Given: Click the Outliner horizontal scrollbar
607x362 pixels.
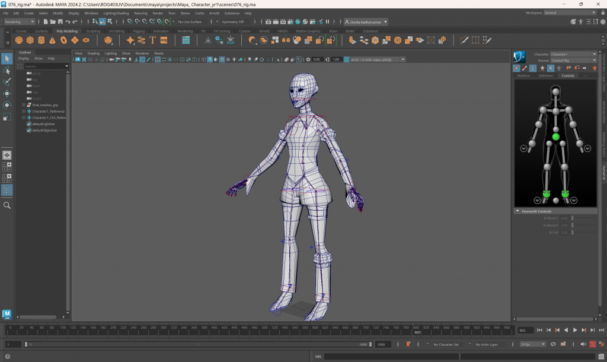Looking at the screenshot, I should click(x=38, y=317).
